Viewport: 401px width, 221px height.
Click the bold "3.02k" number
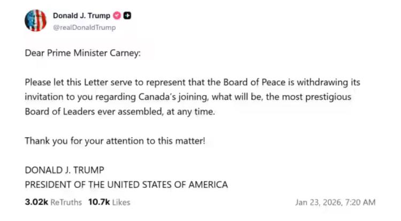point(35,202)
